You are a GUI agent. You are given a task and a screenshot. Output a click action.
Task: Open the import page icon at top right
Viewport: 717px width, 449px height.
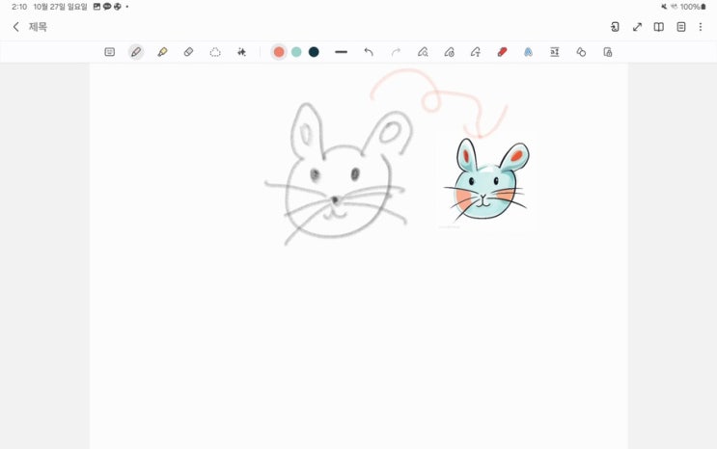(615, 27)
